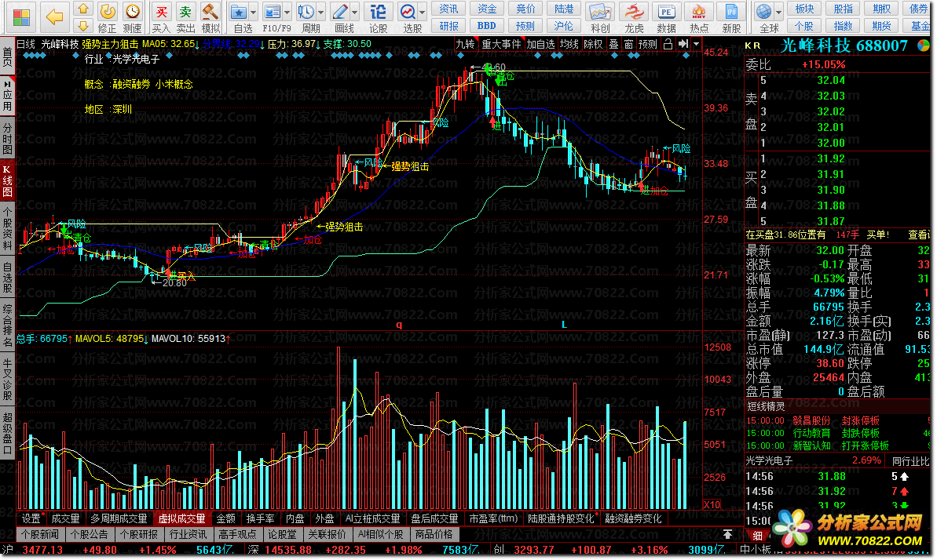Viewport: 937px width, 560px height.
Task: Toggle the 窗 window option
Action: pos(628,44)
